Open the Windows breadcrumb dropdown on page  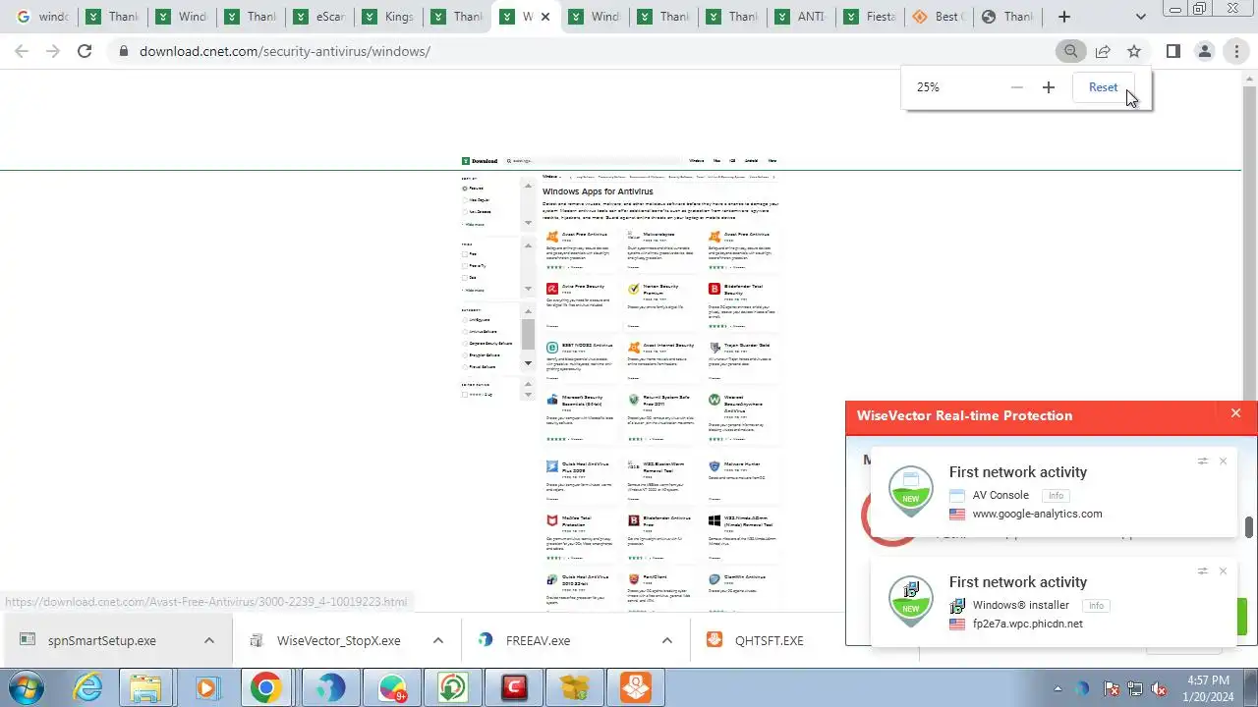pos(550,177)
